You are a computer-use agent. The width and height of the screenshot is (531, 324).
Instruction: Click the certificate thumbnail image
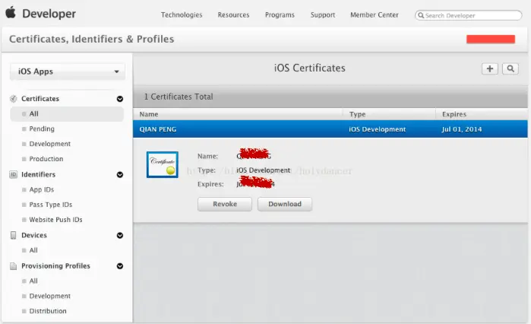click(163, 164)
